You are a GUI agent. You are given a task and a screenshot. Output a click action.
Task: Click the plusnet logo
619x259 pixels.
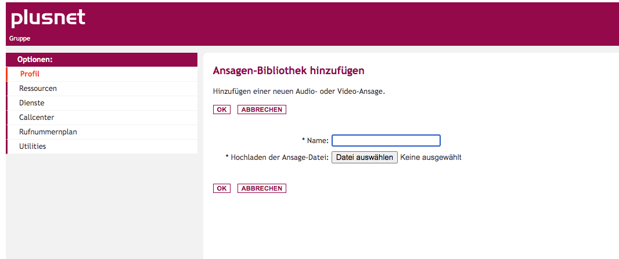pos(48,19)
